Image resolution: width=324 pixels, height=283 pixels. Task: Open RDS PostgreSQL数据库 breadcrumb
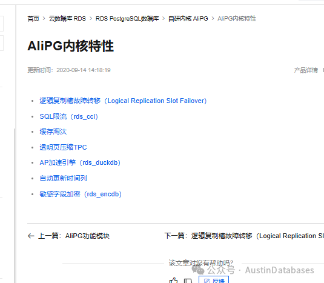tap(127, 19)
